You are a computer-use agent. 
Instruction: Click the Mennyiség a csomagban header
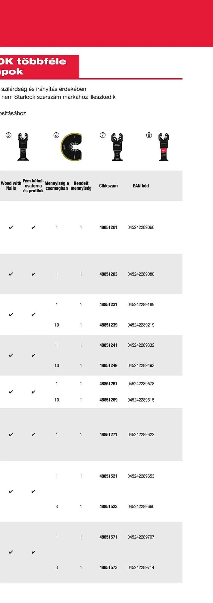click(x=57, y=186)
